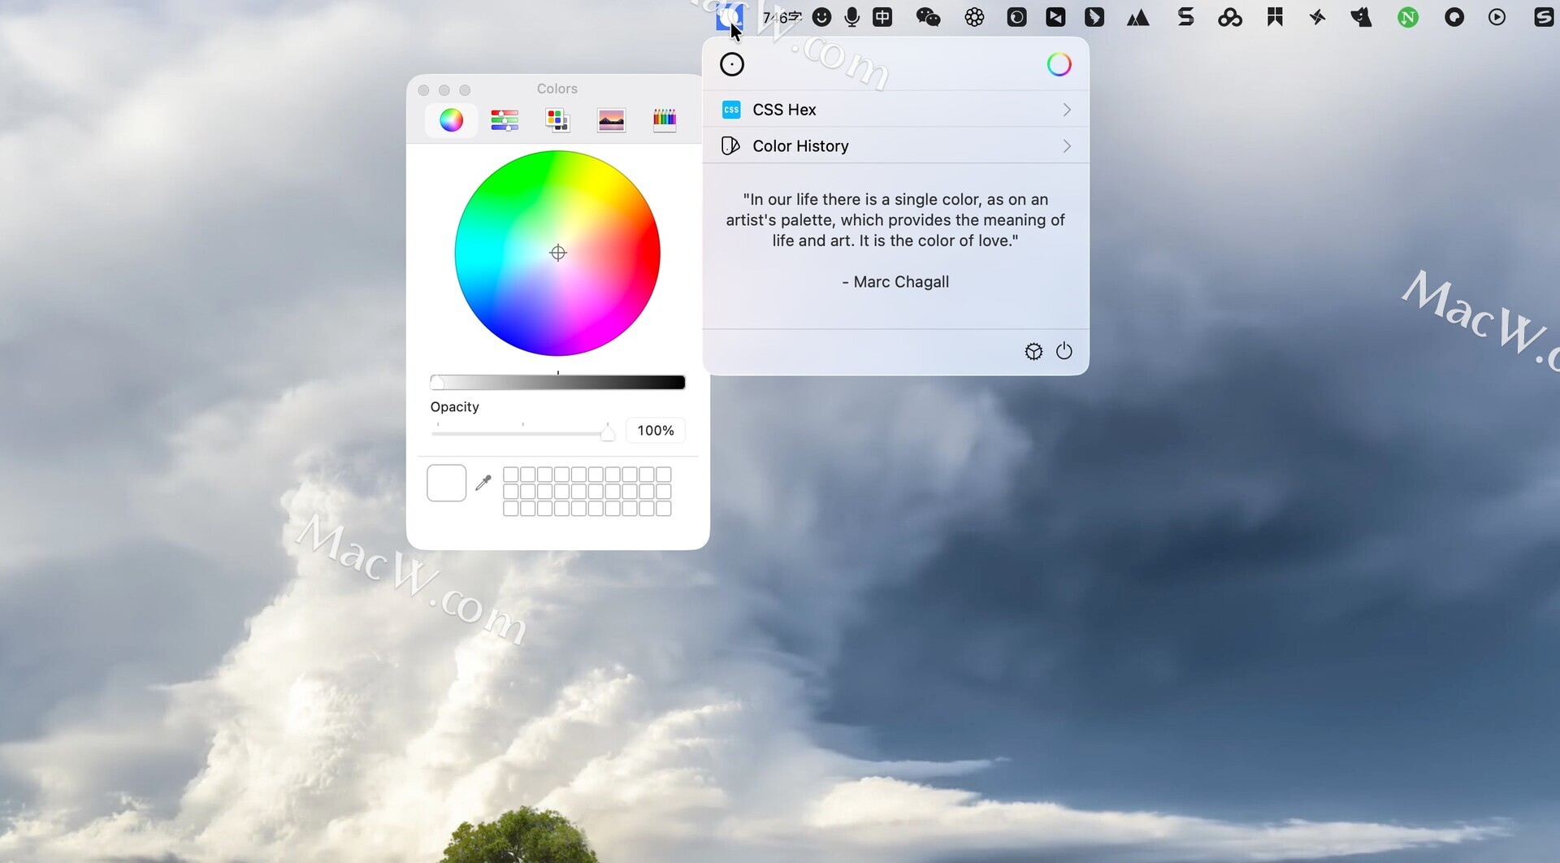This screenshot has height=863, width=1560.
Task: Click the Opacity slider handle
Action: tap(607, 433)
